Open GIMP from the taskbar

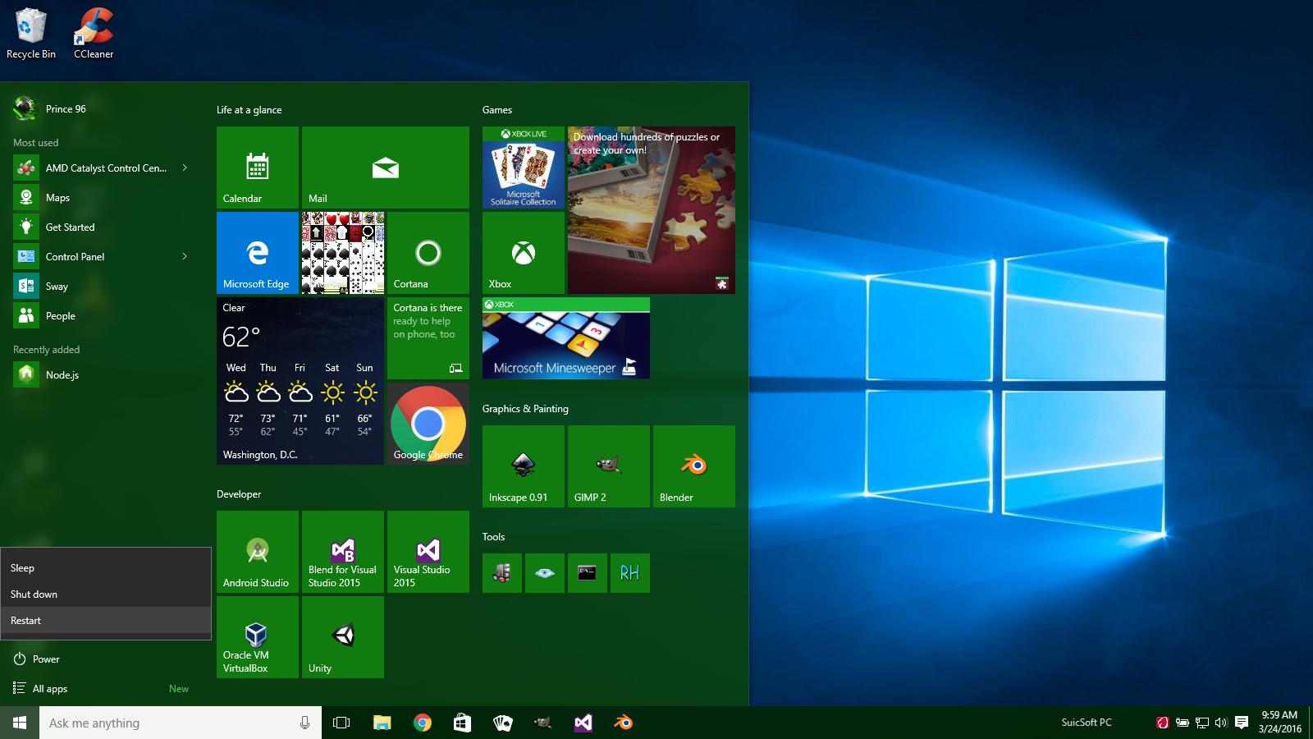pyautogui.click(x=542, y=723)
